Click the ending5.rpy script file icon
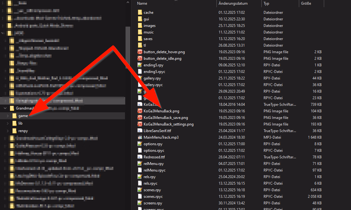This screenshot has width=351, height=210. point(140,65)
